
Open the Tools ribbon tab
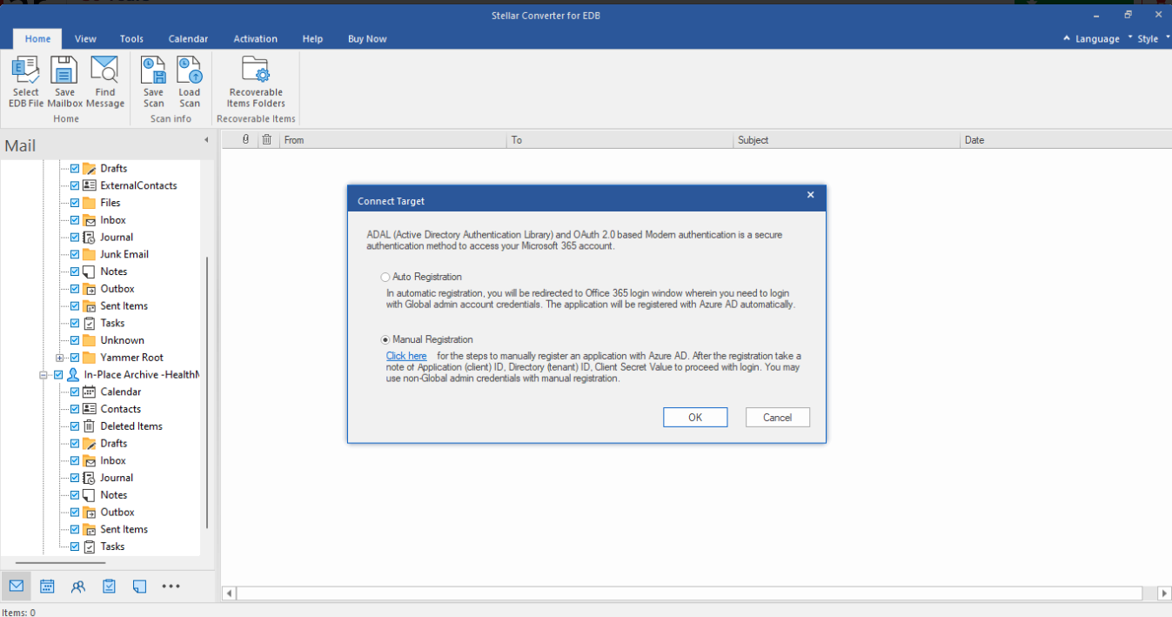(x=131, y=39)
